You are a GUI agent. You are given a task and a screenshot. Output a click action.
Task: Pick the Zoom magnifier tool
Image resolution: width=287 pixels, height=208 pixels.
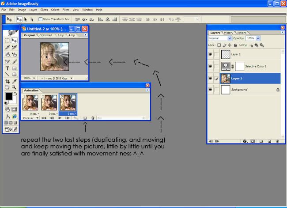point(14,87)
